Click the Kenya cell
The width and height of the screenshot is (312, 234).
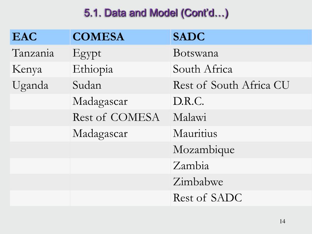pyautogui.click(x=40, y=69)
